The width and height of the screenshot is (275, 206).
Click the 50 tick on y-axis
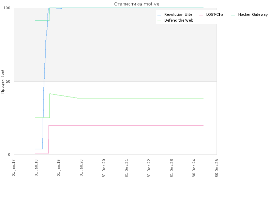[8, 81]
